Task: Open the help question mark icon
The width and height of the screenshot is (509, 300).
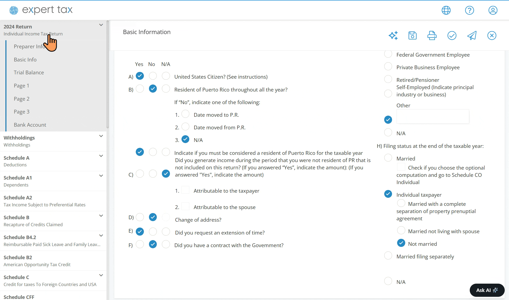Action: (x=469, y=10)
